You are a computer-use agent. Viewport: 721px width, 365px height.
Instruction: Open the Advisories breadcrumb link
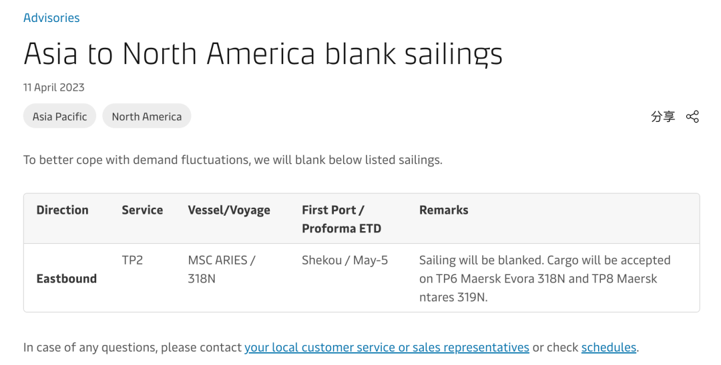(51, 18)
